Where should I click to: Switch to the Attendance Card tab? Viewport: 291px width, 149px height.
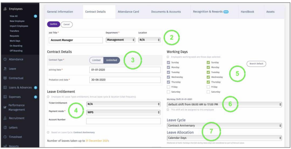pos(128,12)
